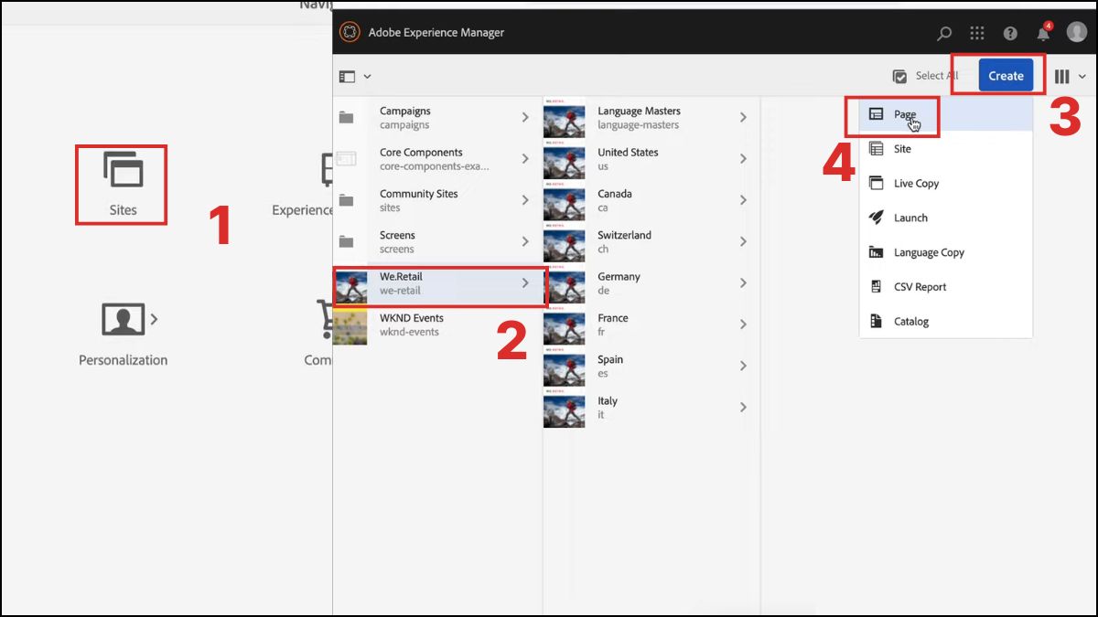This screenshot has width=1098, height=617.
Task: Click the Core Components folder icon
Action: (x=346, y=159)
